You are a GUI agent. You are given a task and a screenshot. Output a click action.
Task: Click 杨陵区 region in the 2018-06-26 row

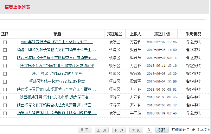(x=115, y=50)
